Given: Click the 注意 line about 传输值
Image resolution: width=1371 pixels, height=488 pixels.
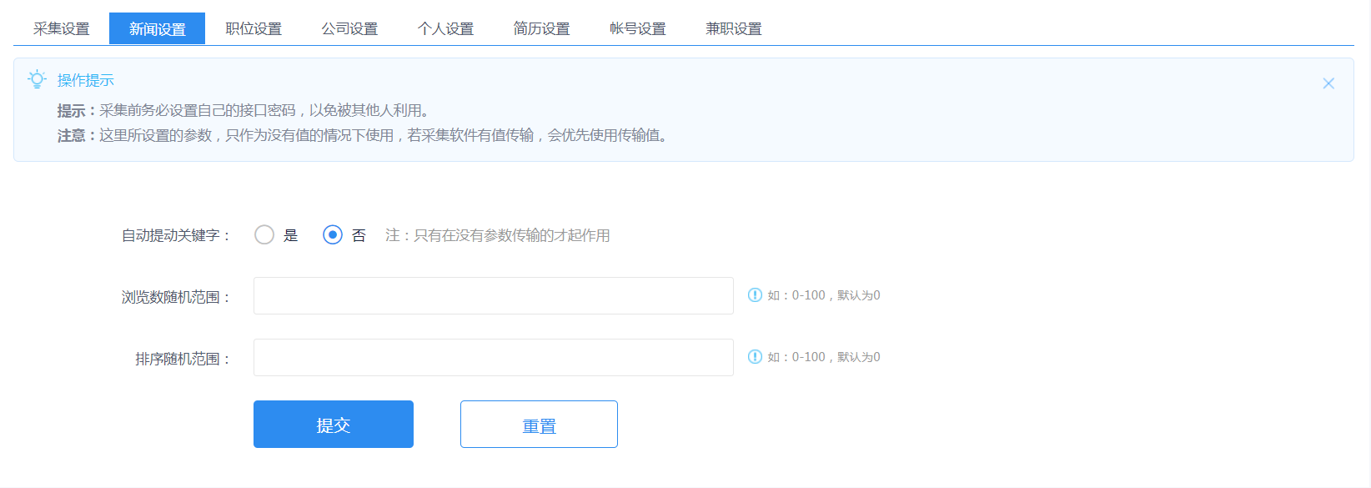Looking at the screenshot, I should coord(364,135).
